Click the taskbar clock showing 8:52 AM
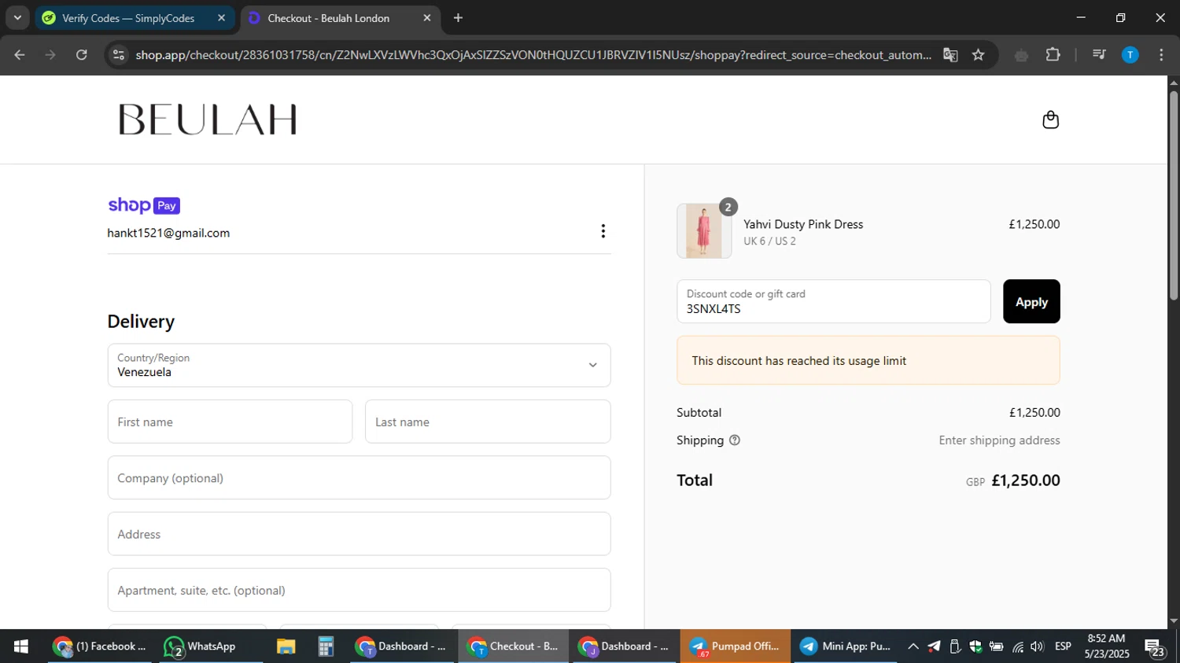The image size is (1180, 663). click(1106, 646)
